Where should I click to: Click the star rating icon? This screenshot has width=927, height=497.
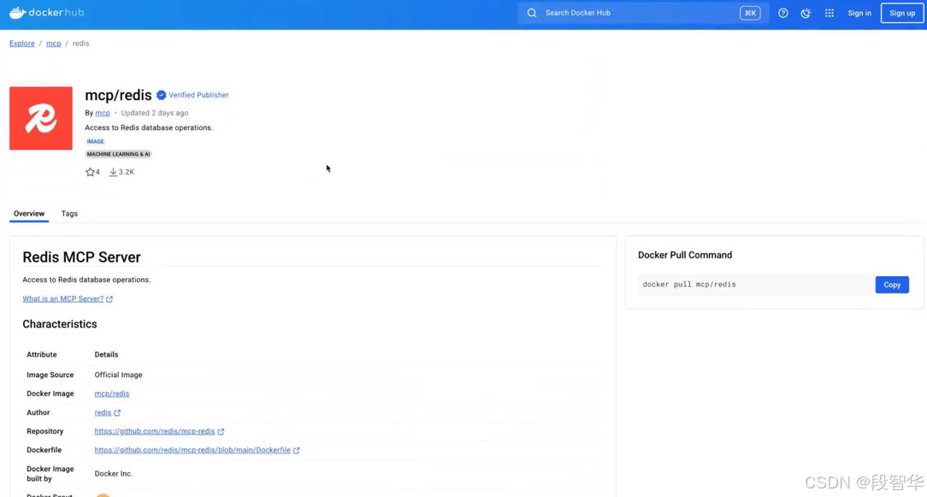click(x=90, y=172)
